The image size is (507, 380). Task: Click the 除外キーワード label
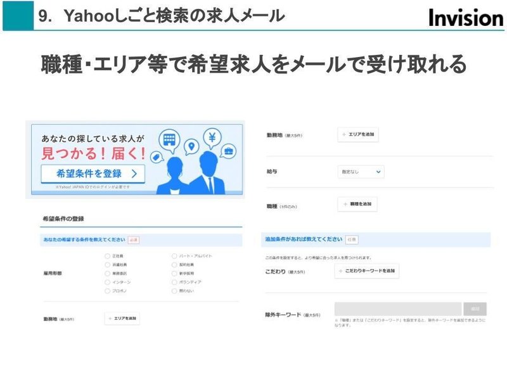click(x=283, y=314)
